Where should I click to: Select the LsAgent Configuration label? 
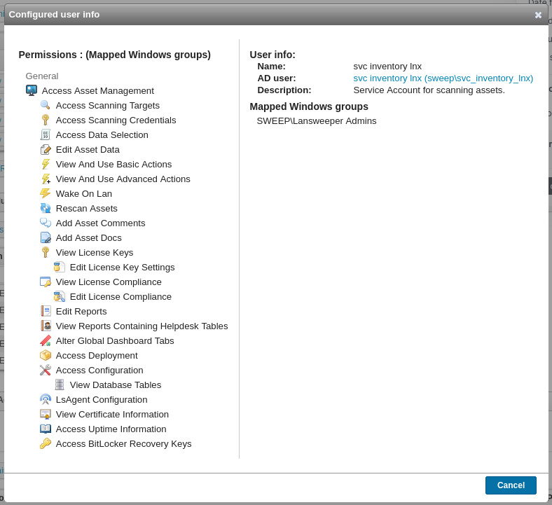(102, 400)
